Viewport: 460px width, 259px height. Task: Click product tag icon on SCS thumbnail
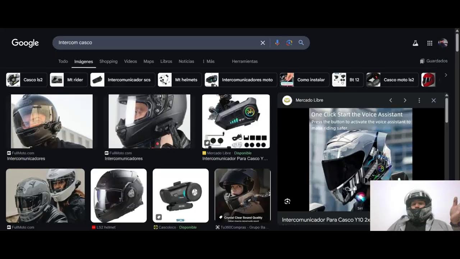(x=158, y=217)
